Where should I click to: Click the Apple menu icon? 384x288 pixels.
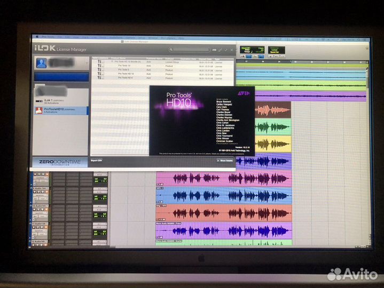pos(37,37)
